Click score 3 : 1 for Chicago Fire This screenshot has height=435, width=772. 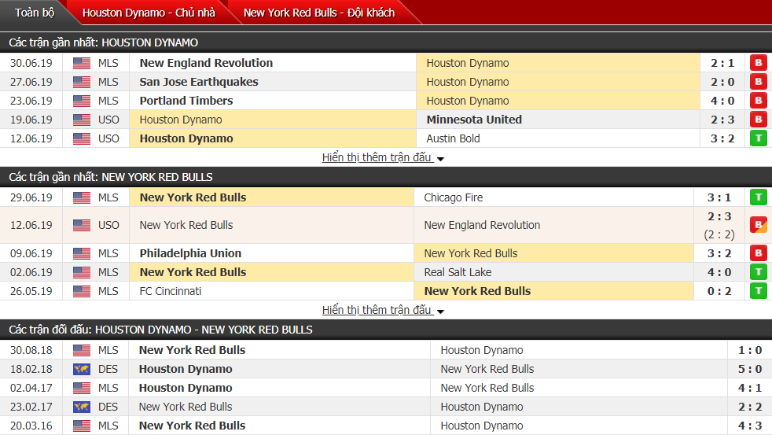point(719,197)
